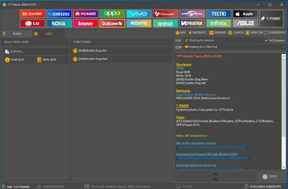This screenshot has height=189, width=288.
Task: Click the Init : 117 Models status entry
Action: pos(16,186)
